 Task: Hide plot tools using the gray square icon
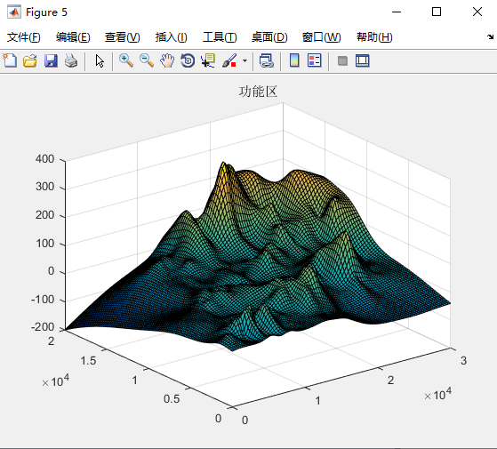342,60
